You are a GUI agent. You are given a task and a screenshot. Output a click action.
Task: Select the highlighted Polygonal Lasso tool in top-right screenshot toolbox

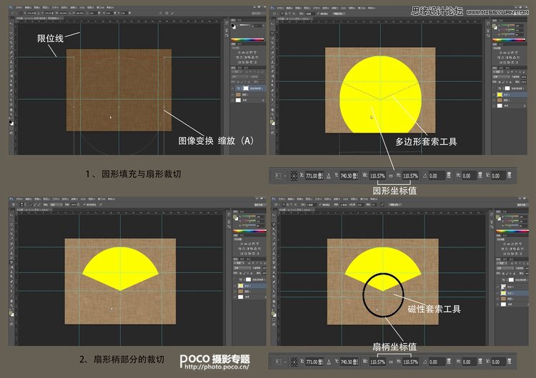[x=272, y=34]
